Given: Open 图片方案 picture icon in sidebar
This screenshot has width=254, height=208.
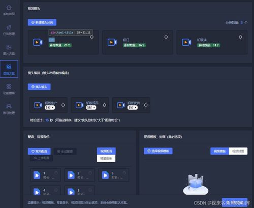Looking at the screenshot, I should 9,47.
